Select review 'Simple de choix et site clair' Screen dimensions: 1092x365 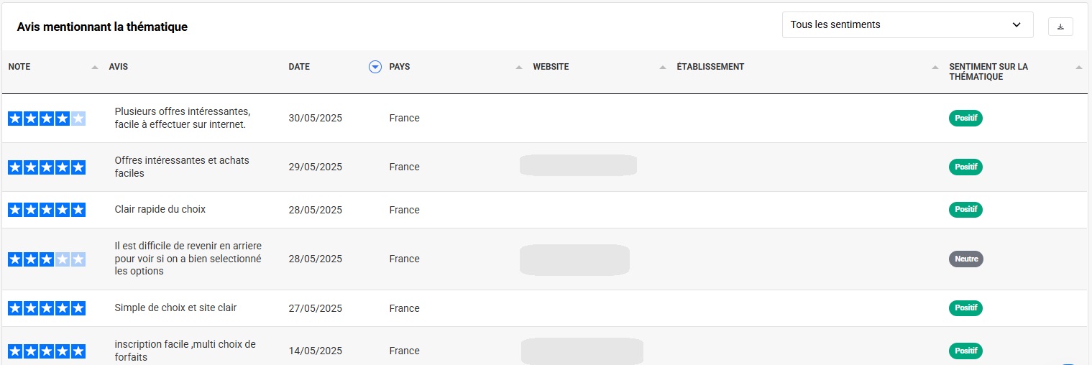[x=175, y=308]
